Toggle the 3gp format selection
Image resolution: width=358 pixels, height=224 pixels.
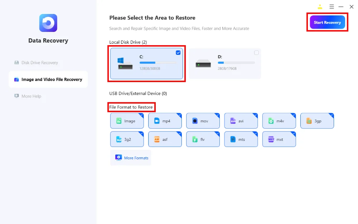point(317,121)
